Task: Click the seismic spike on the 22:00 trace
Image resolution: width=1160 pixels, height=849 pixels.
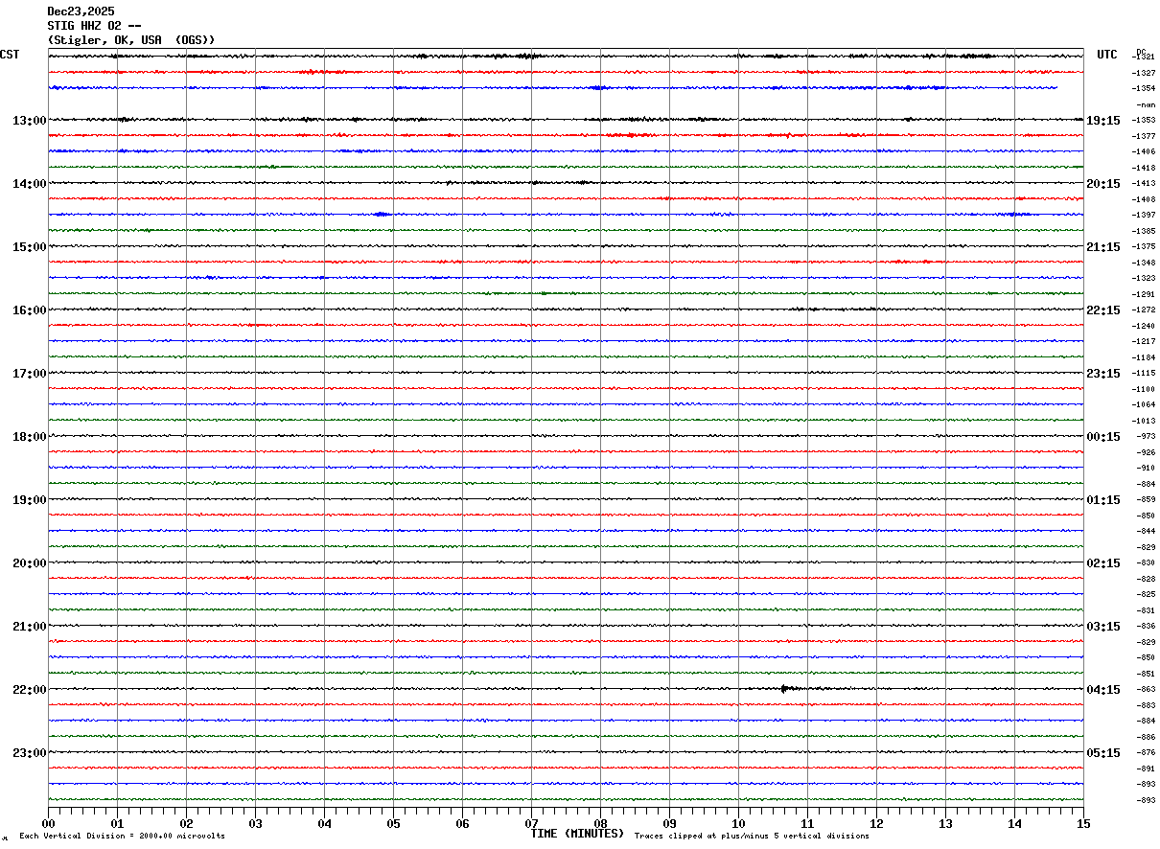Action: (784, 688)
